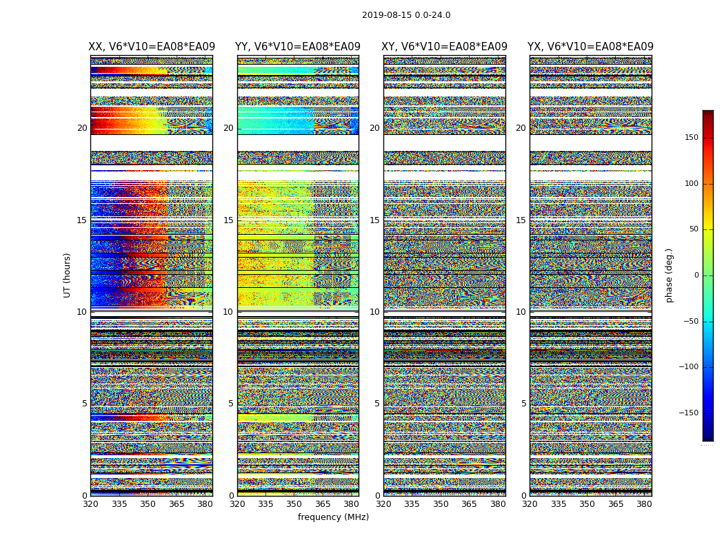
Task: Select the YY panel title text
Action: click(x=298, y=47)
